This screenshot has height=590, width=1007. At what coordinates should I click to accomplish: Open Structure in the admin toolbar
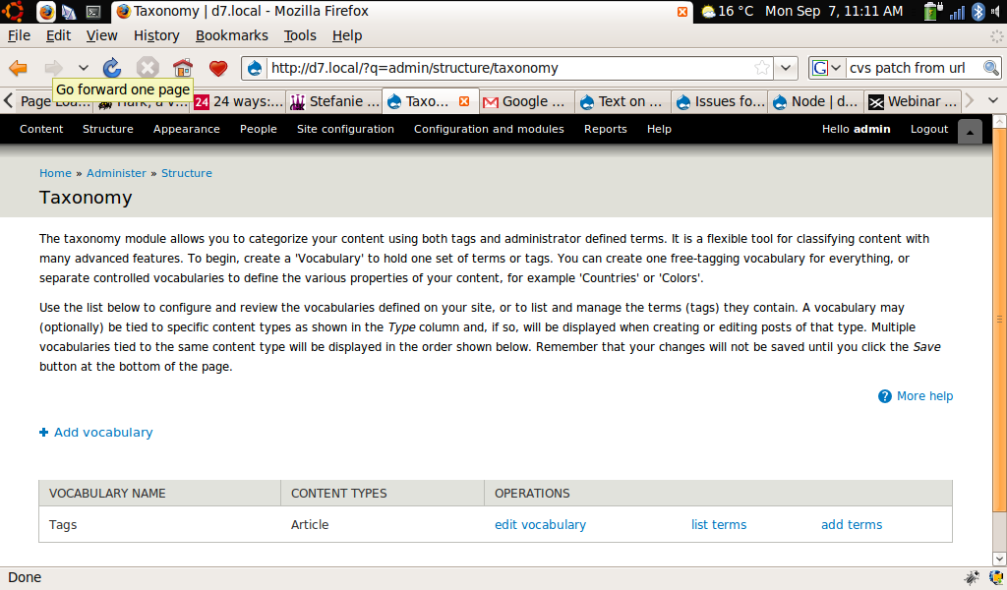108,129
